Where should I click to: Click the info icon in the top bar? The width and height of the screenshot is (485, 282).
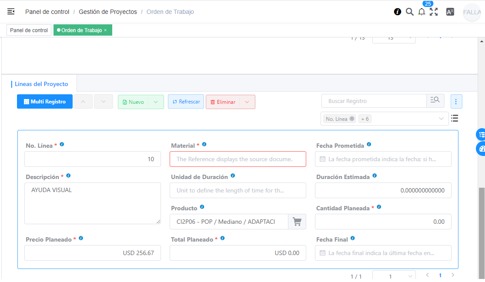point(398,12)
